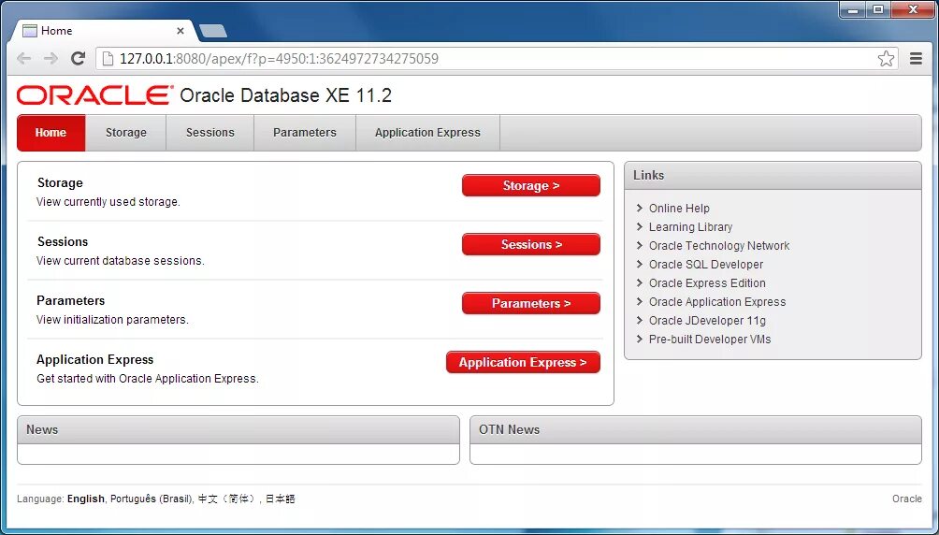Follow the Oracle Application Express link
The image size is (939, 535).
(717, 302)
